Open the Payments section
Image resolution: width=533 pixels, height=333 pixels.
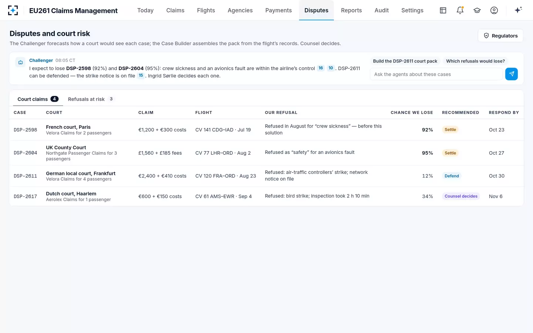coord(279,10)
